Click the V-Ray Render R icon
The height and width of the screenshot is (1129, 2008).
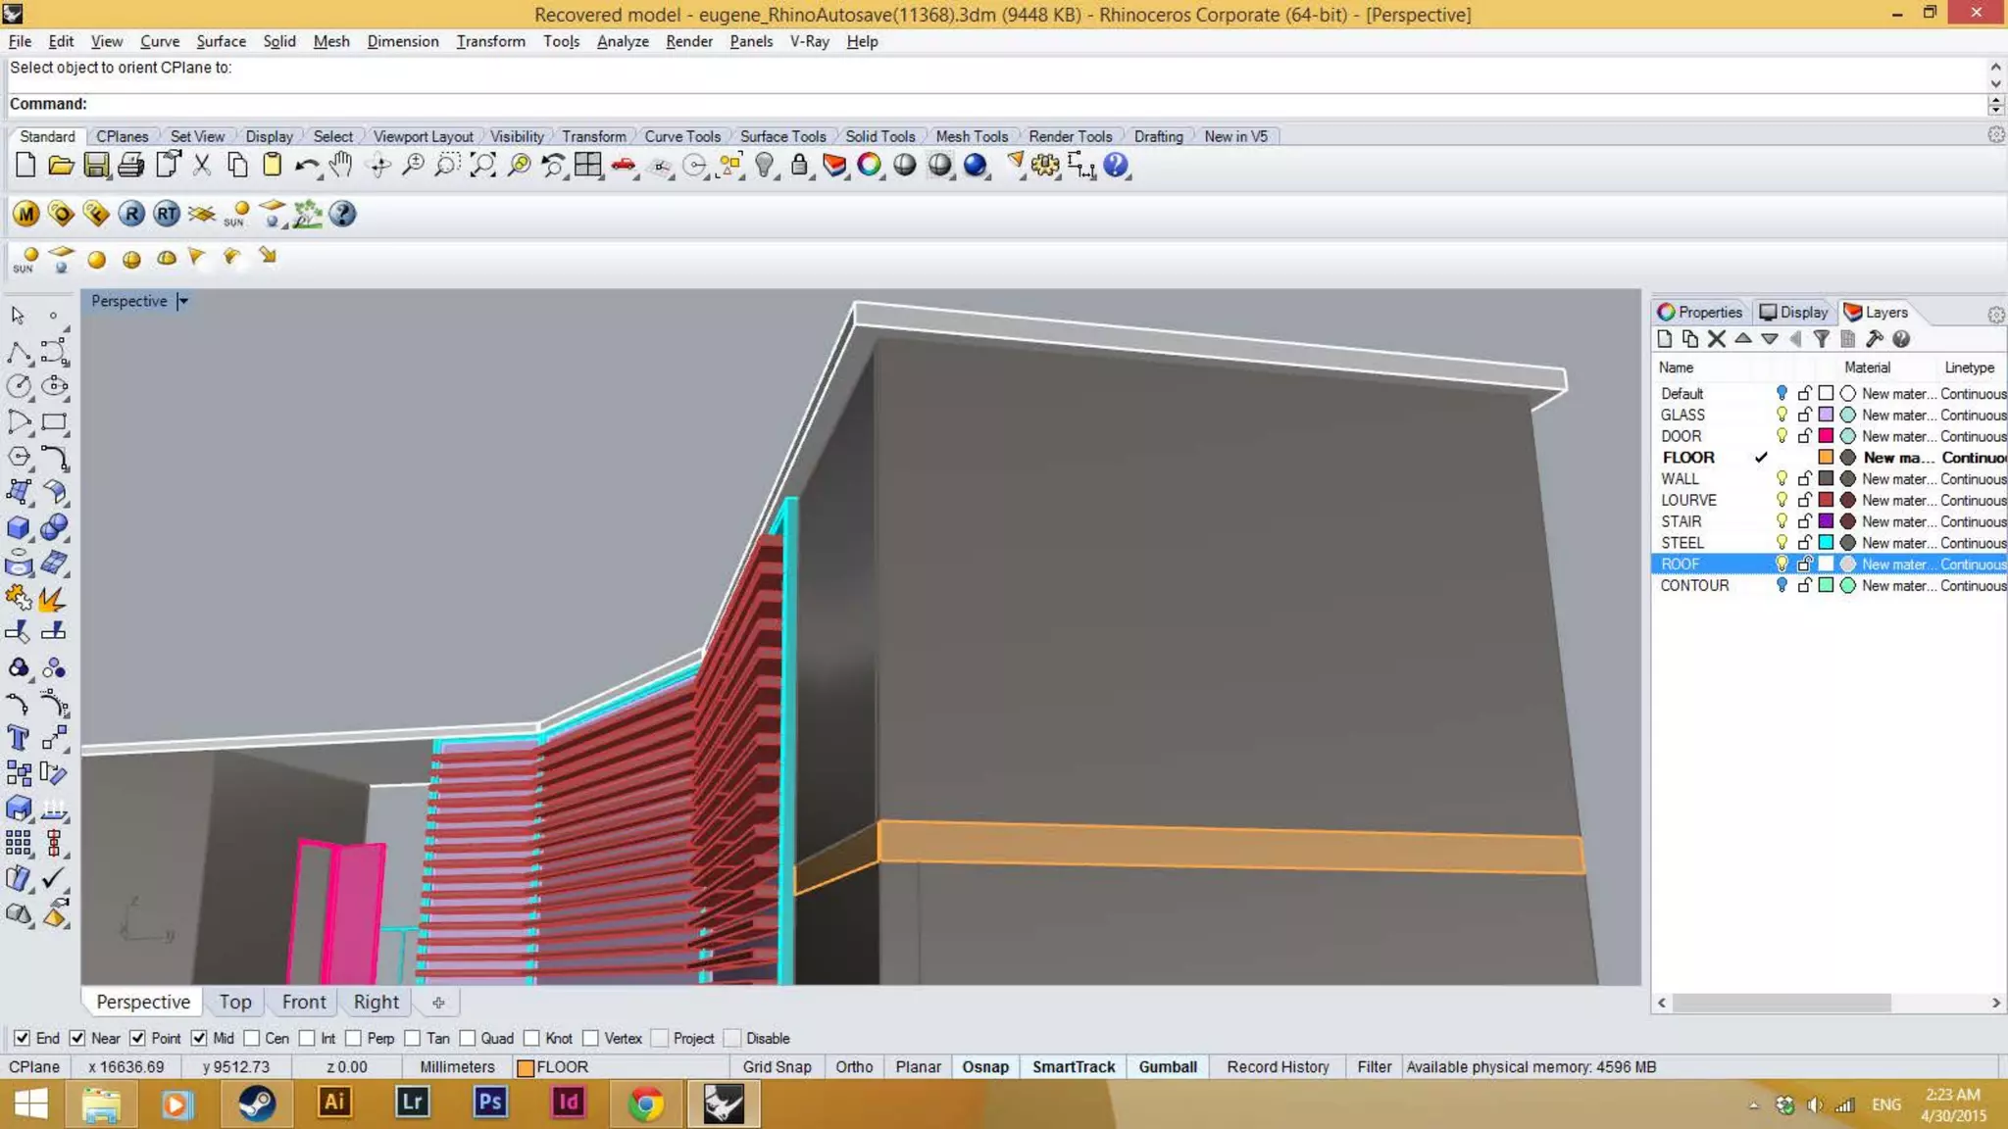click(x=131, y=214)
